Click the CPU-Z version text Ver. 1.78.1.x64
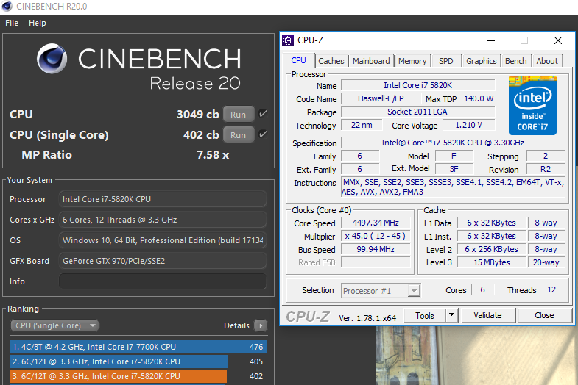 coord(367,318)
